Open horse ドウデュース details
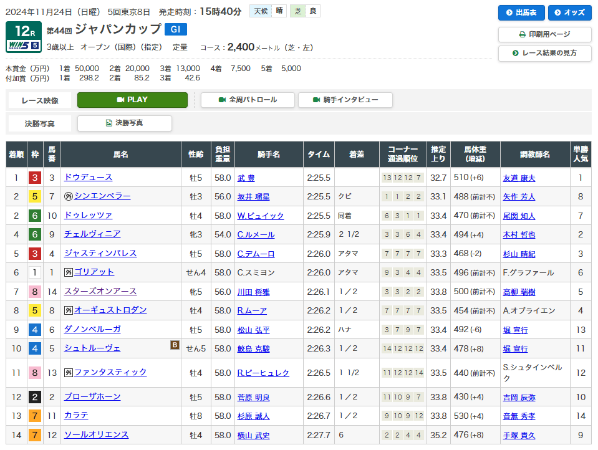This screenshot has height=450, width=598. (88, 178)
